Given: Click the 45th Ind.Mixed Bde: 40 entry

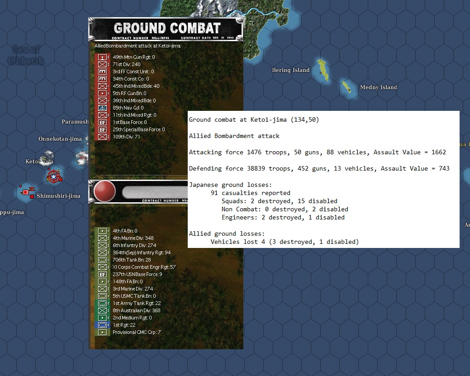Looking at the screenshot, I should point(136,86).
